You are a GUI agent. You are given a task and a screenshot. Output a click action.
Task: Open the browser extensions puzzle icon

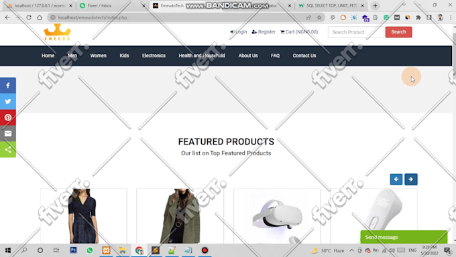418,17
